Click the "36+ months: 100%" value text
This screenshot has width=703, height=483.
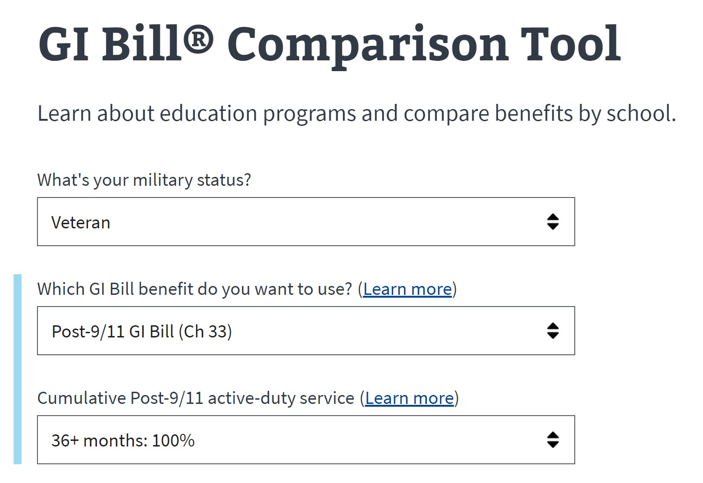coord(123,441)
